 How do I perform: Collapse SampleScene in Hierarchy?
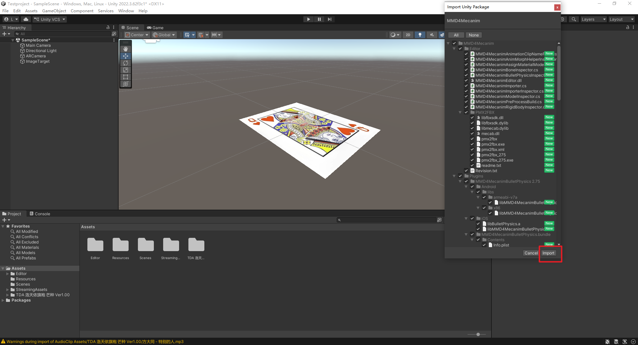tap(13, 40)
